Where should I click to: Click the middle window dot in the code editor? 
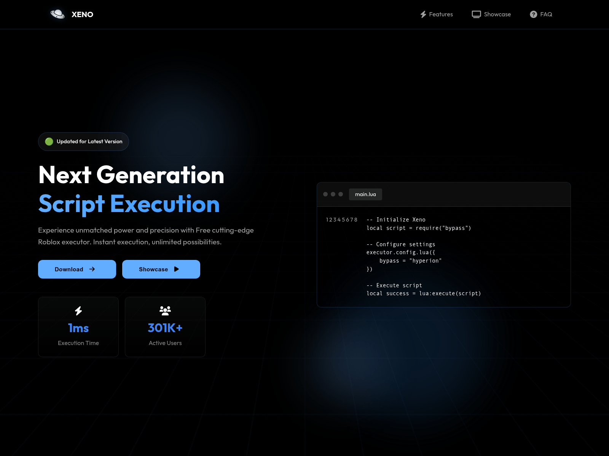click(333, 194)
